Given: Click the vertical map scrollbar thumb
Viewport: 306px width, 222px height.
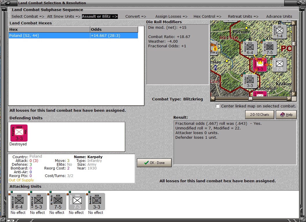Looking at the screenshot, I should coord(294,44).
